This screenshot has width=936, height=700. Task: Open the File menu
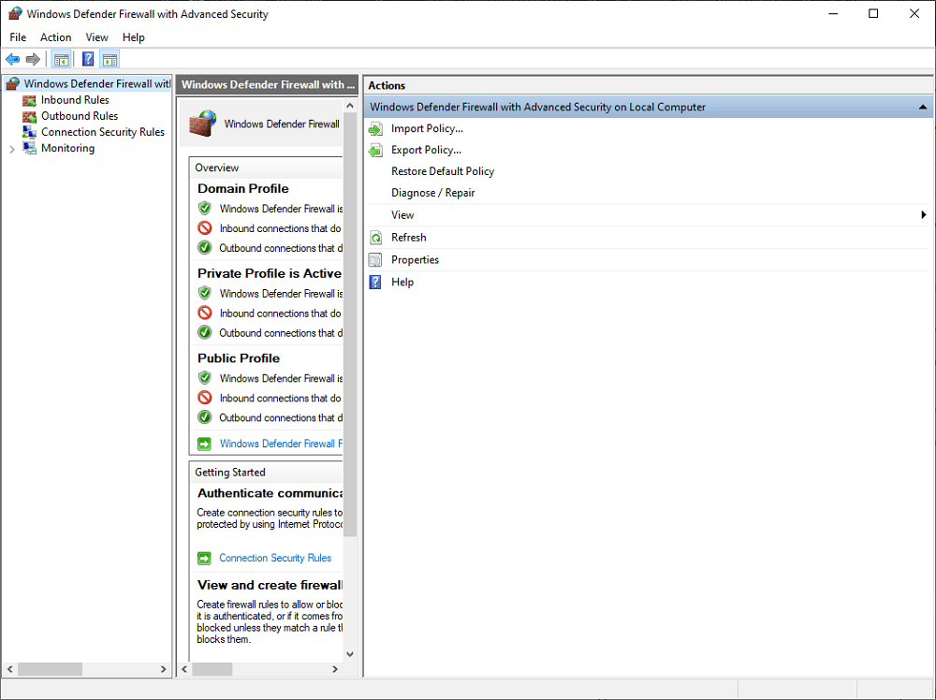click(x=18, y=37)
